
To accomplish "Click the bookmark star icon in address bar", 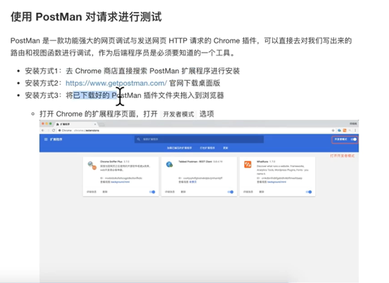I will pos(333,130).
